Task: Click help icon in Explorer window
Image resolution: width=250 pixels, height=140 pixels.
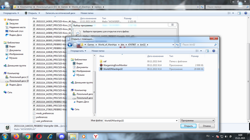Action: (x=246, y=13)
